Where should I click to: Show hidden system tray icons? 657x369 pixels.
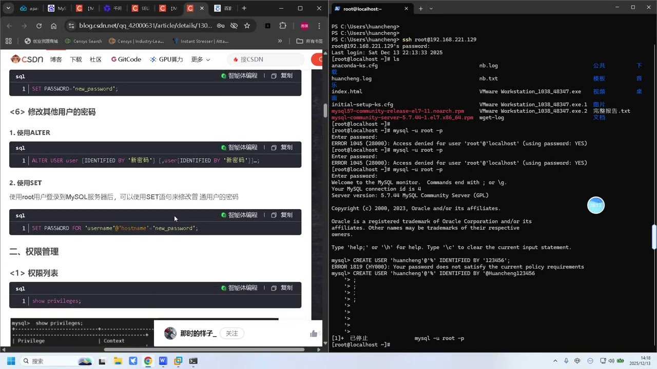pyautogui.click(x=555, y=361)
